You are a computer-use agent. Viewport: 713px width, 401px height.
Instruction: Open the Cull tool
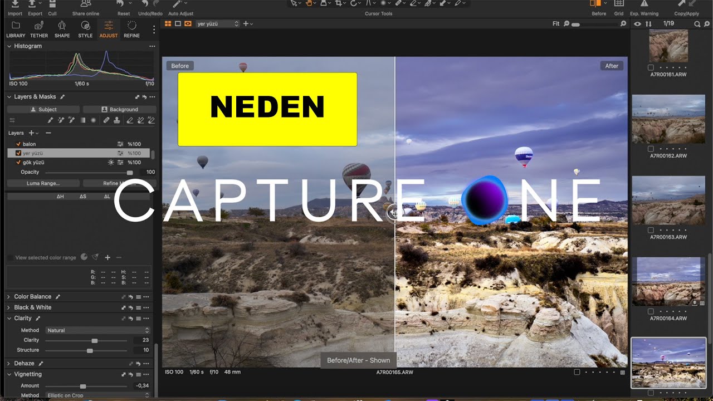pos(52,4)
